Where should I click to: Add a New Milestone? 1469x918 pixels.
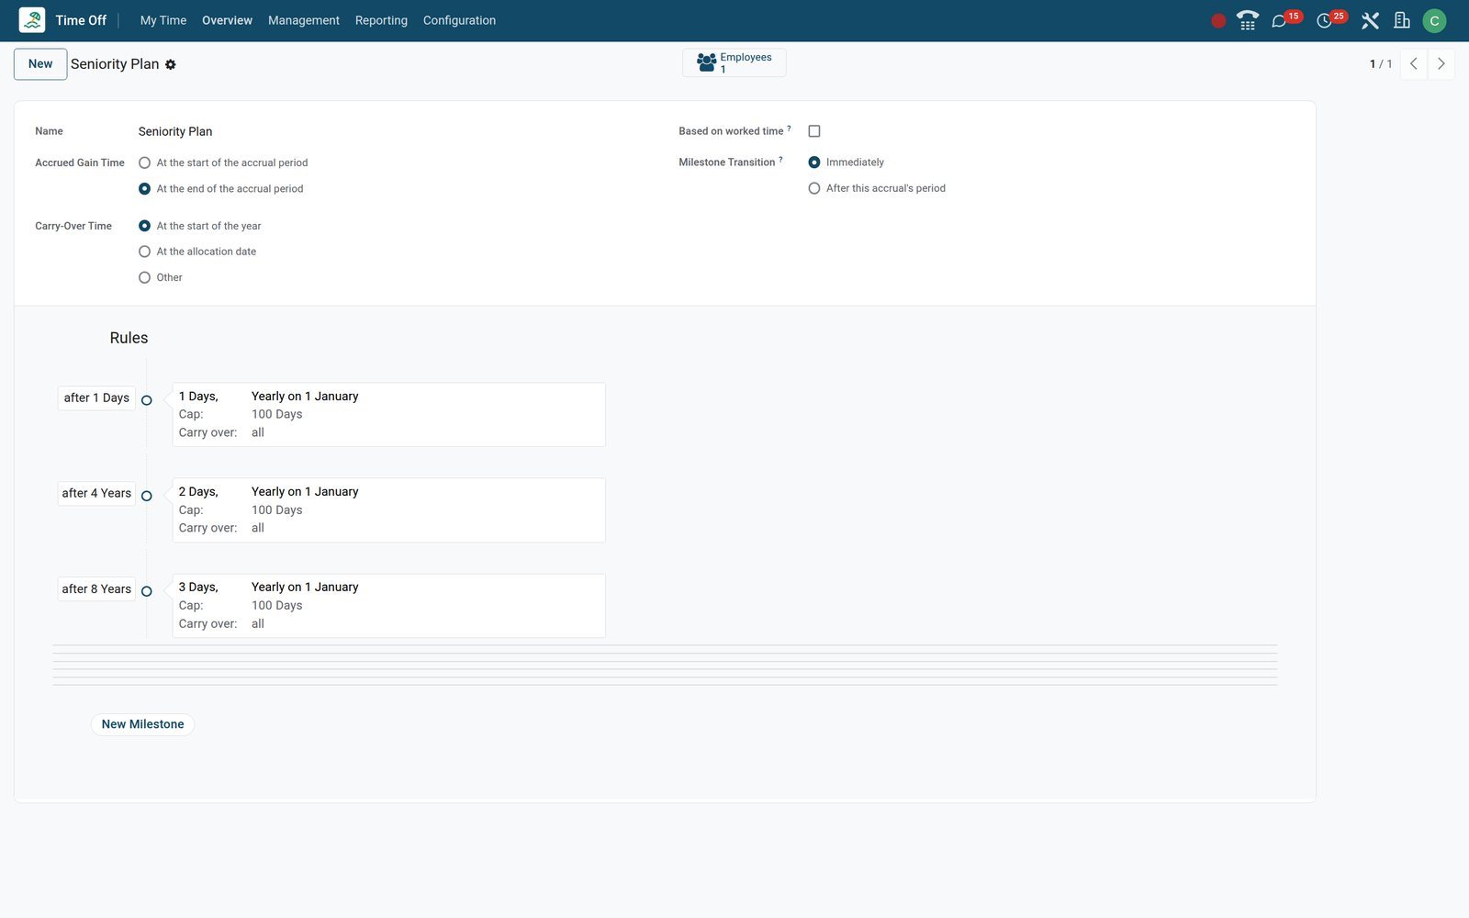(x=142, y=724)
